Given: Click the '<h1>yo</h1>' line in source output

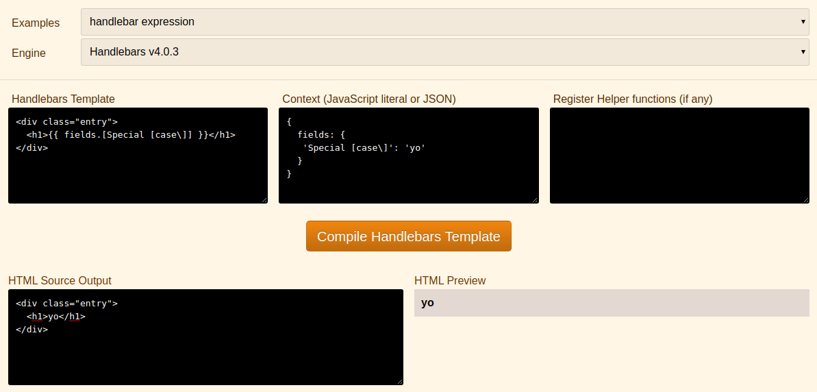Looking at the screenshot, I should [x=55, y=317].
